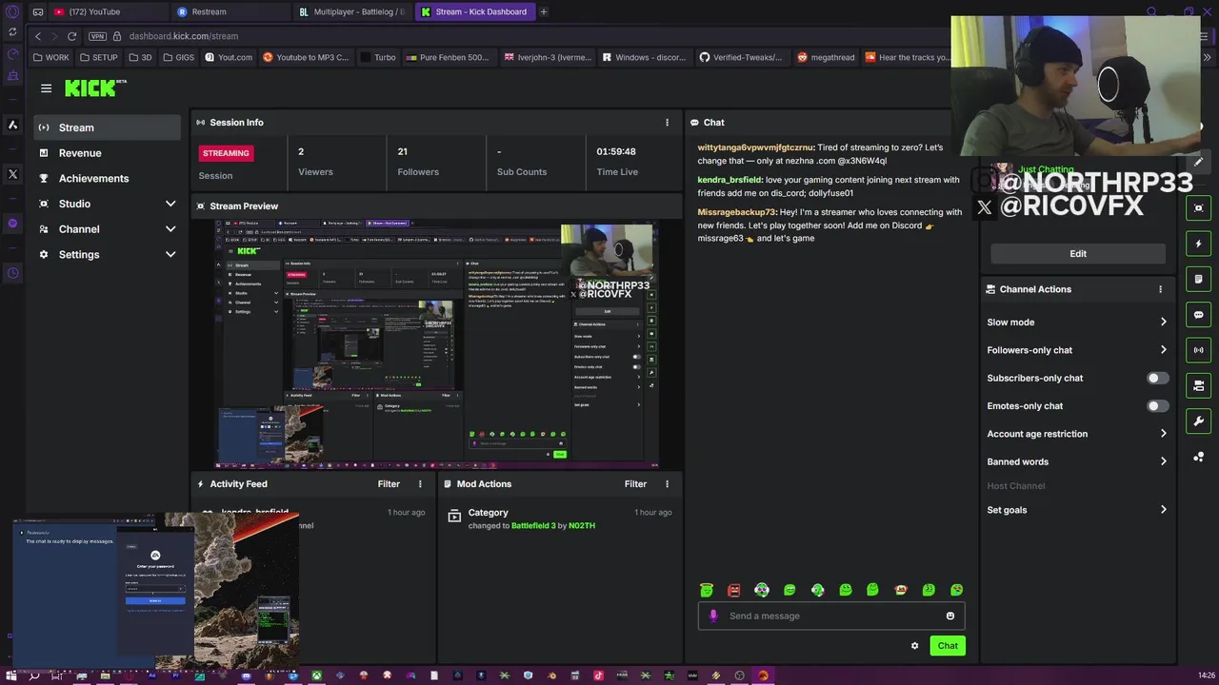Open the WORK bookmarks folder
The width and height of the screenshot is (1219, 685).
50,57
